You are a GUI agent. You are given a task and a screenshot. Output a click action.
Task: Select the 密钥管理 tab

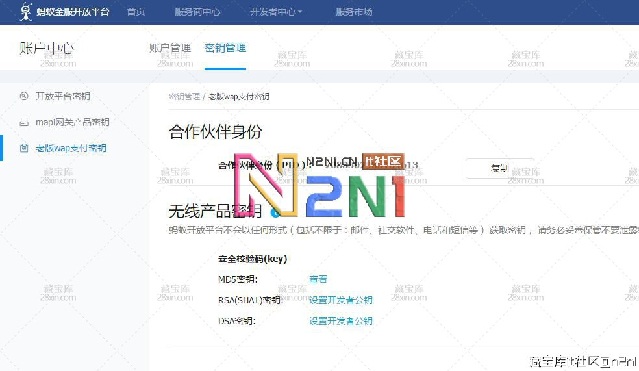(225, 48)
